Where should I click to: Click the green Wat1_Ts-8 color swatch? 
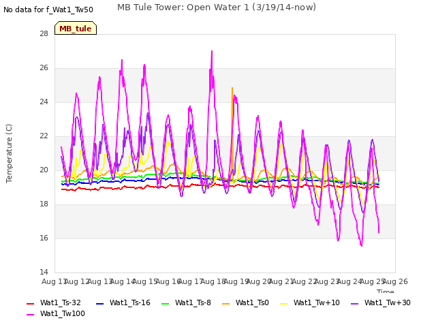pos(165,304)
